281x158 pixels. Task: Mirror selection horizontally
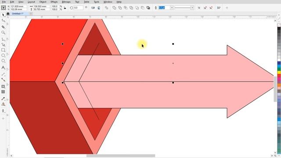click(93, 8)
